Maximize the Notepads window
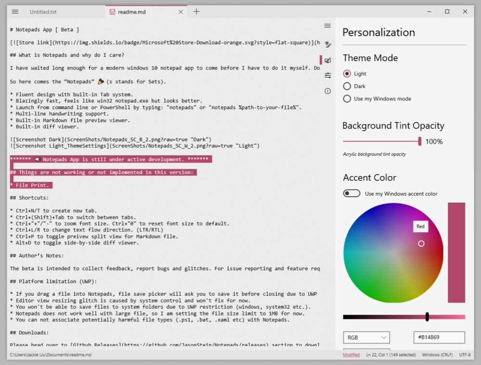 point(447,12)
